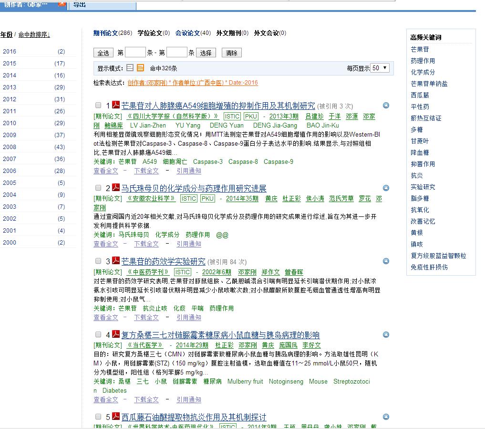This screenshot has width=485, height=429.
Task: Sort by 命中数排序 hit count
Action: pyautogui.click(x=33, y=35)
